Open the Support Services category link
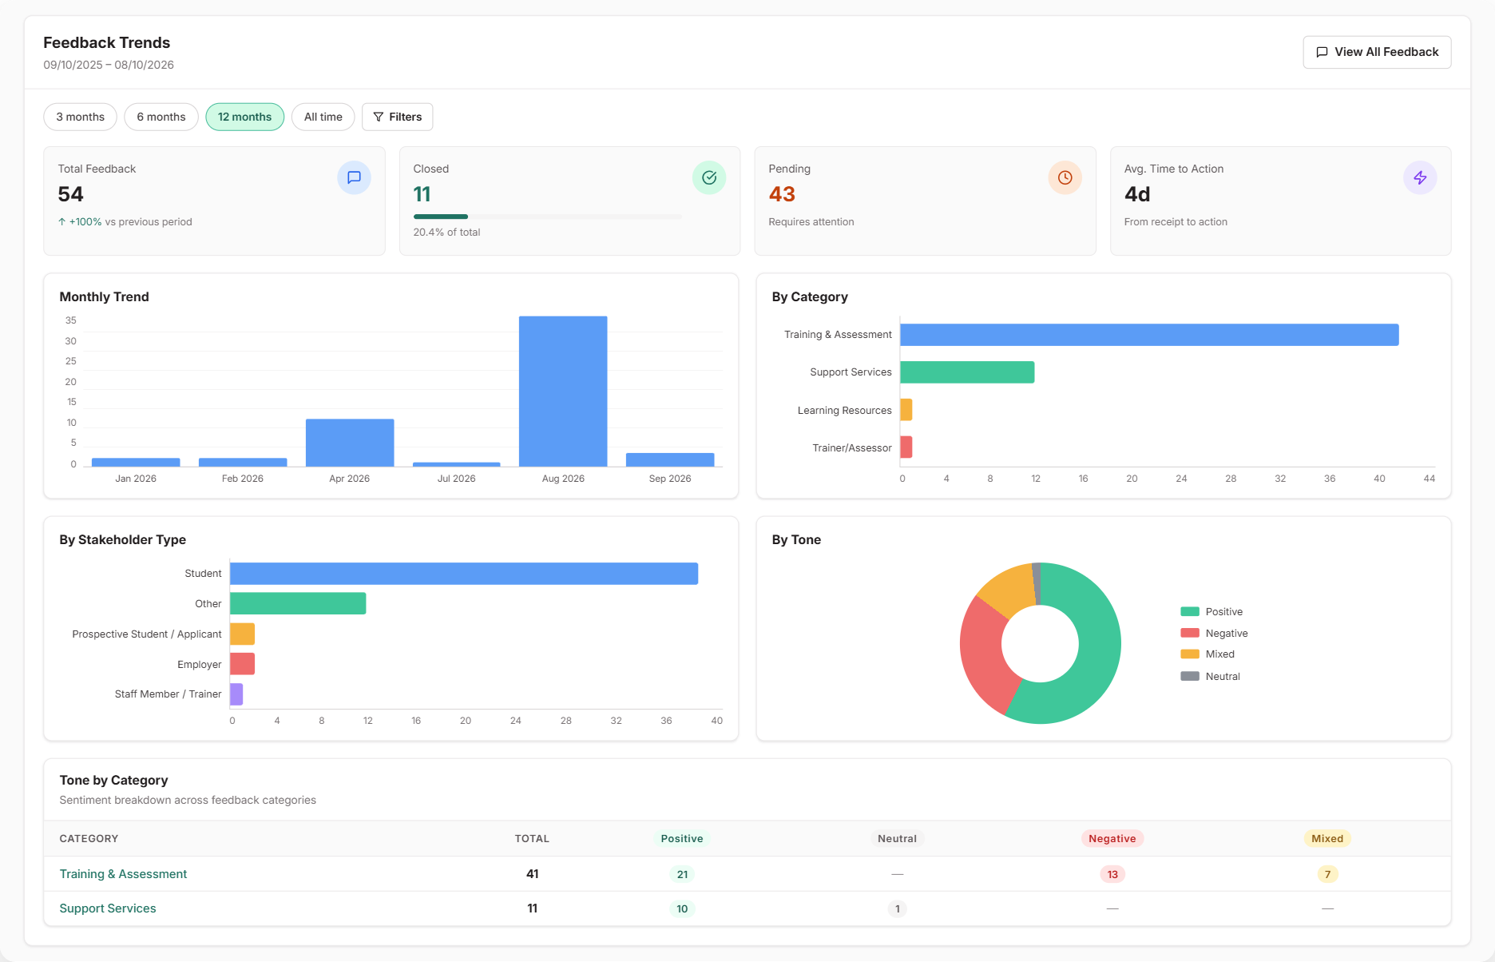 (108, 908)
